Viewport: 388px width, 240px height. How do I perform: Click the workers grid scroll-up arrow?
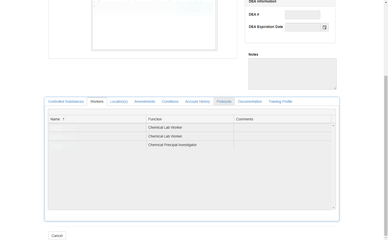click(x=333, y=125)
